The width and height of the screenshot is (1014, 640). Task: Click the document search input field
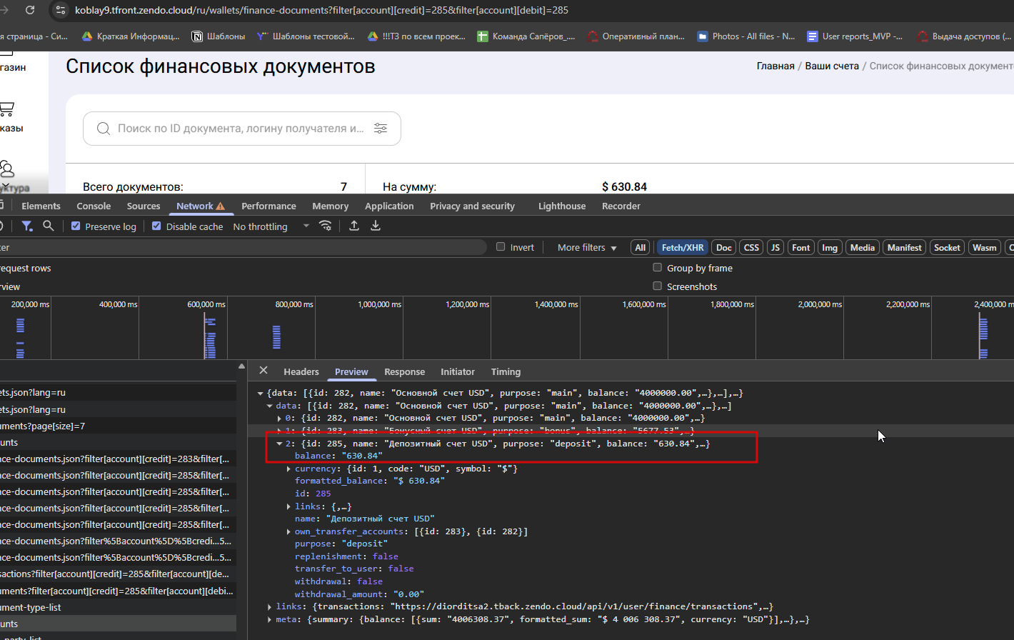241,129
